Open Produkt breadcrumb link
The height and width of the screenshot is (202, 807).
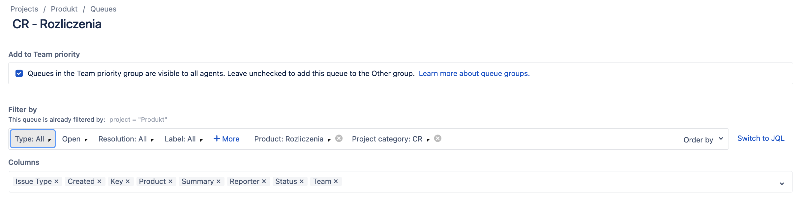click(x=64, y=9)
